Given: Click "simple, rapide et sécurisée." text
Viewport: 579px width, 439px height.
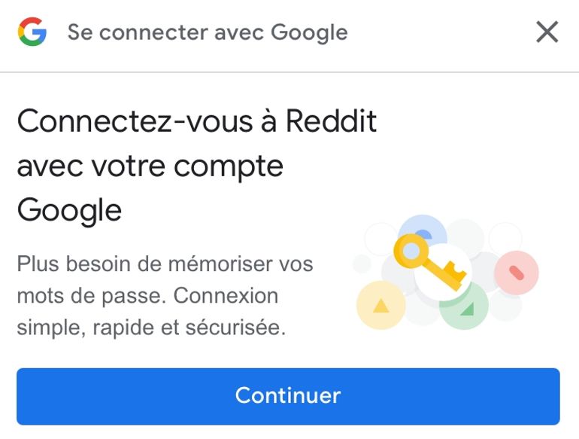Looking at the screenshot, I should (x=151, y=328).
